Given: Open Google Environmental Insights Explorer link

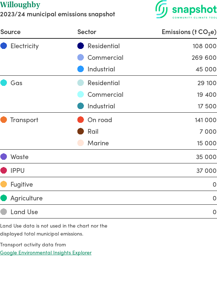Looking at the screenshot, I should pyautogui.click(x=46, y=253).
